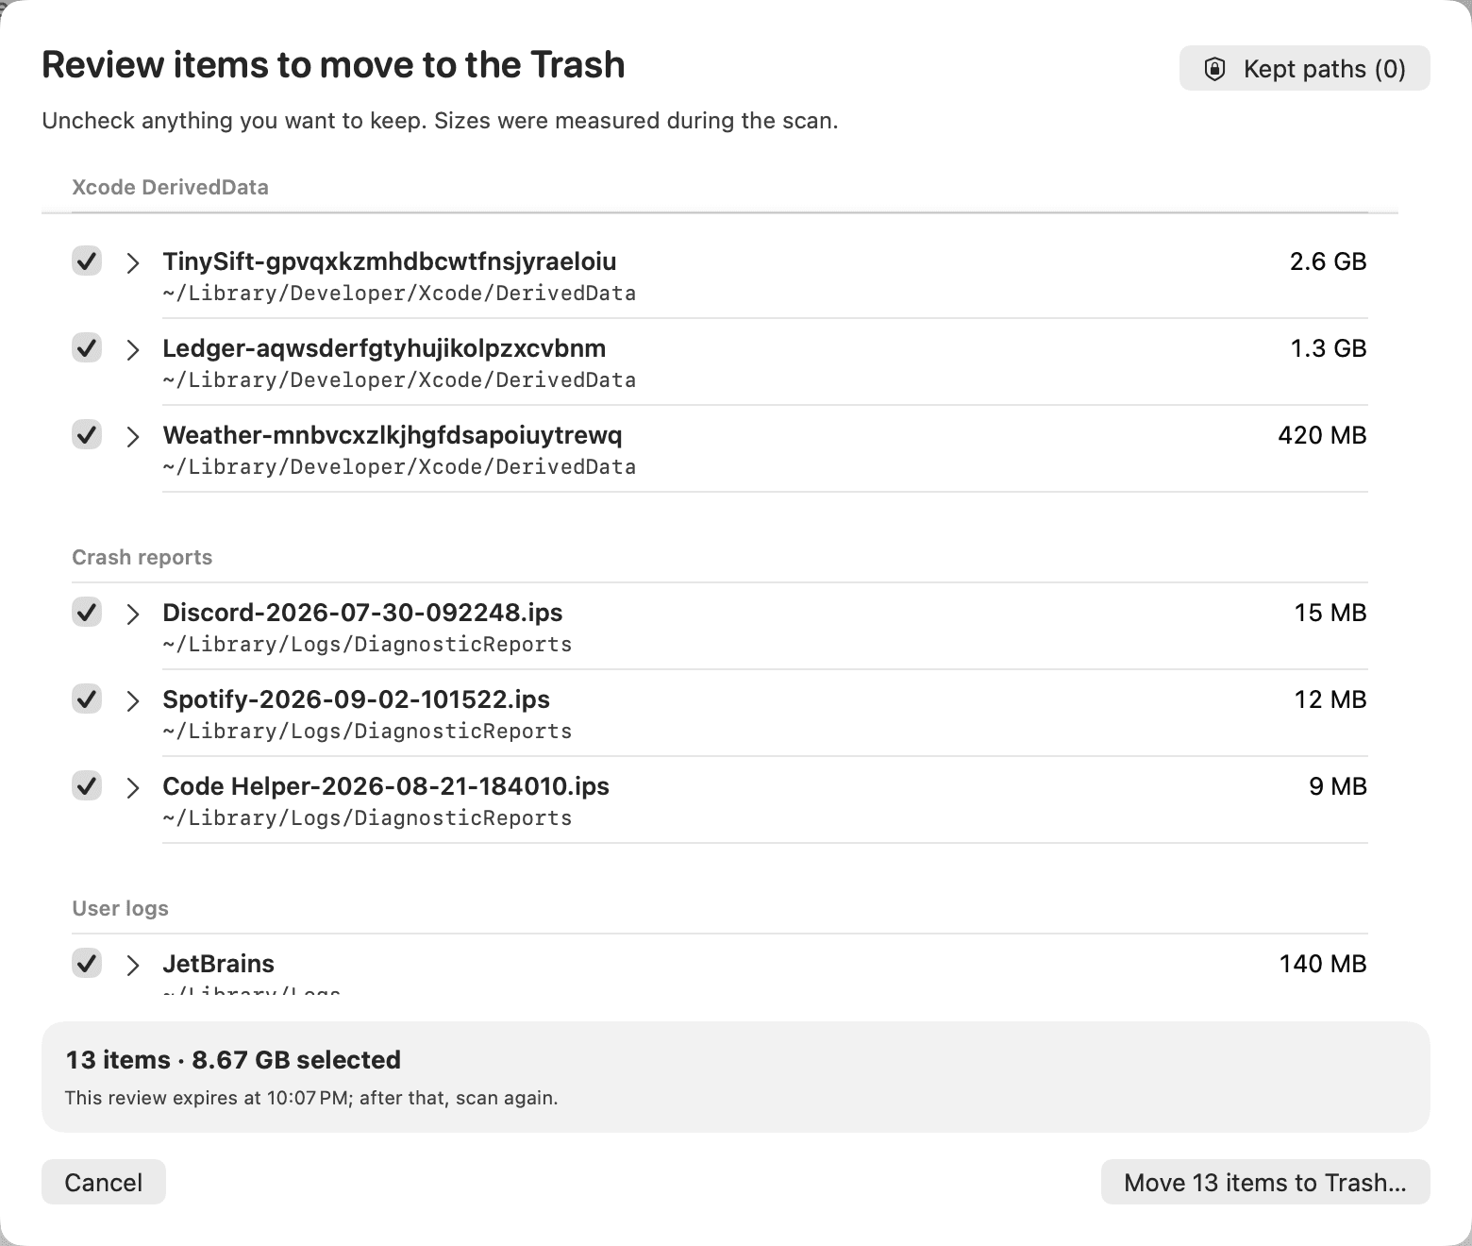Click the 9 MB size value
1472x1246 pixels.
click(1338, 786)
